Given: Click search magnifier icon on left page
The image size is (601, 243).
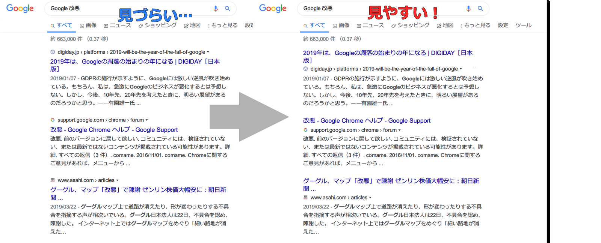Looking at the screenshot, I should click(x=228, y=8).
